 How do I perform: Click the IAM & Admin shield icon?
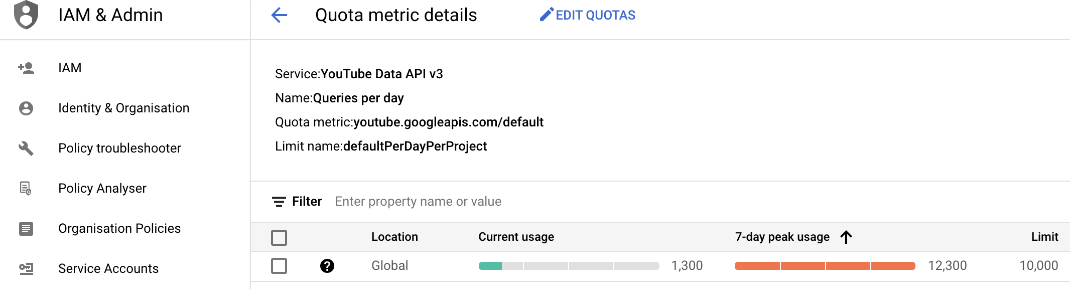point(26,15)
